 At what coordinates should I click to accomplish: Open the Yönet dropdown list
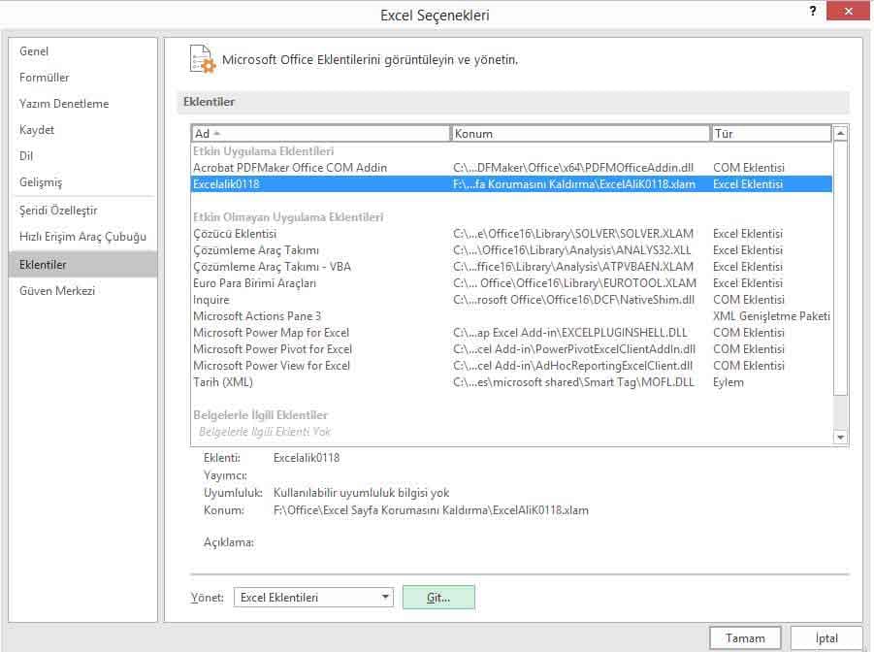[385, 598]
